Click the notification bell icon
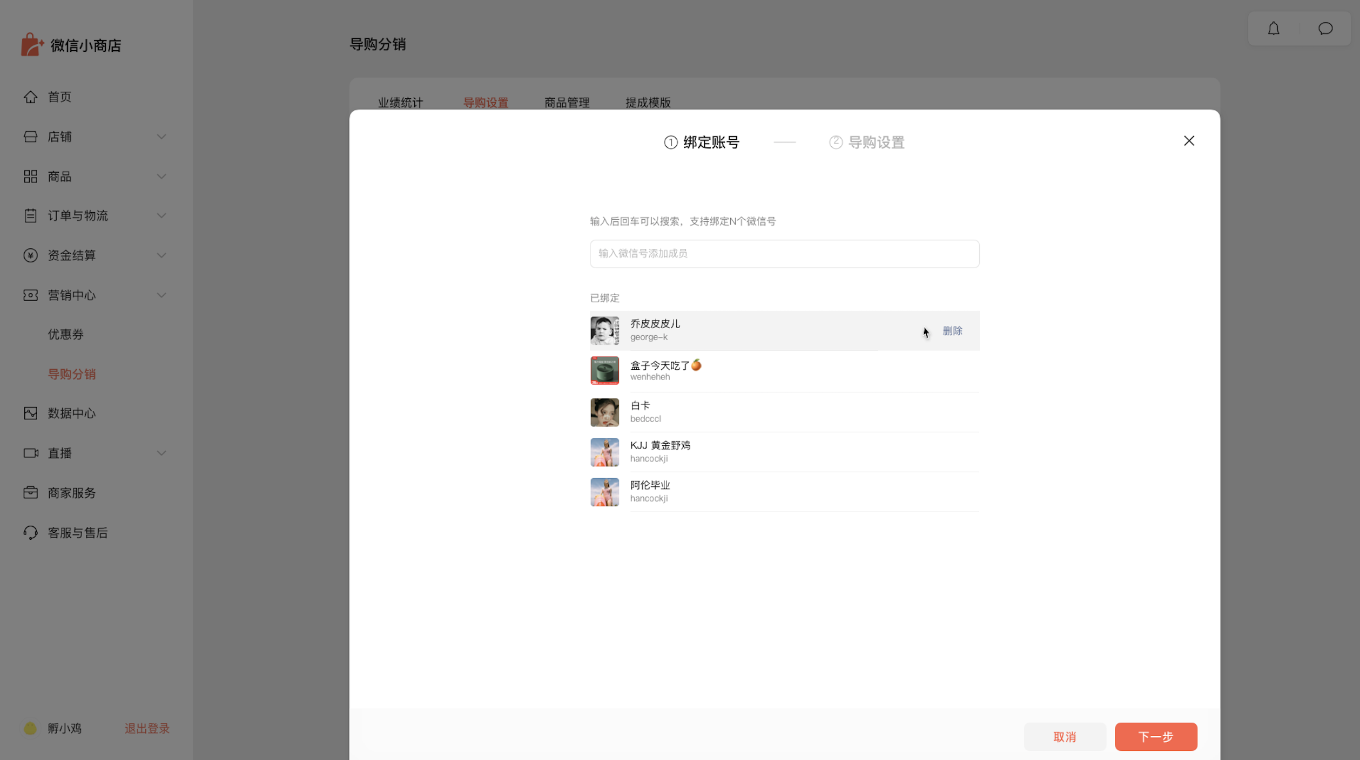Viewport: 1360px width, 760px height. click(x=1274, y=29)
